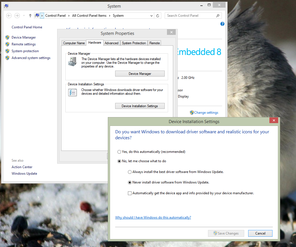Select No, let me choose option
Screen dimensions: 296x247
tap(119, 161)
